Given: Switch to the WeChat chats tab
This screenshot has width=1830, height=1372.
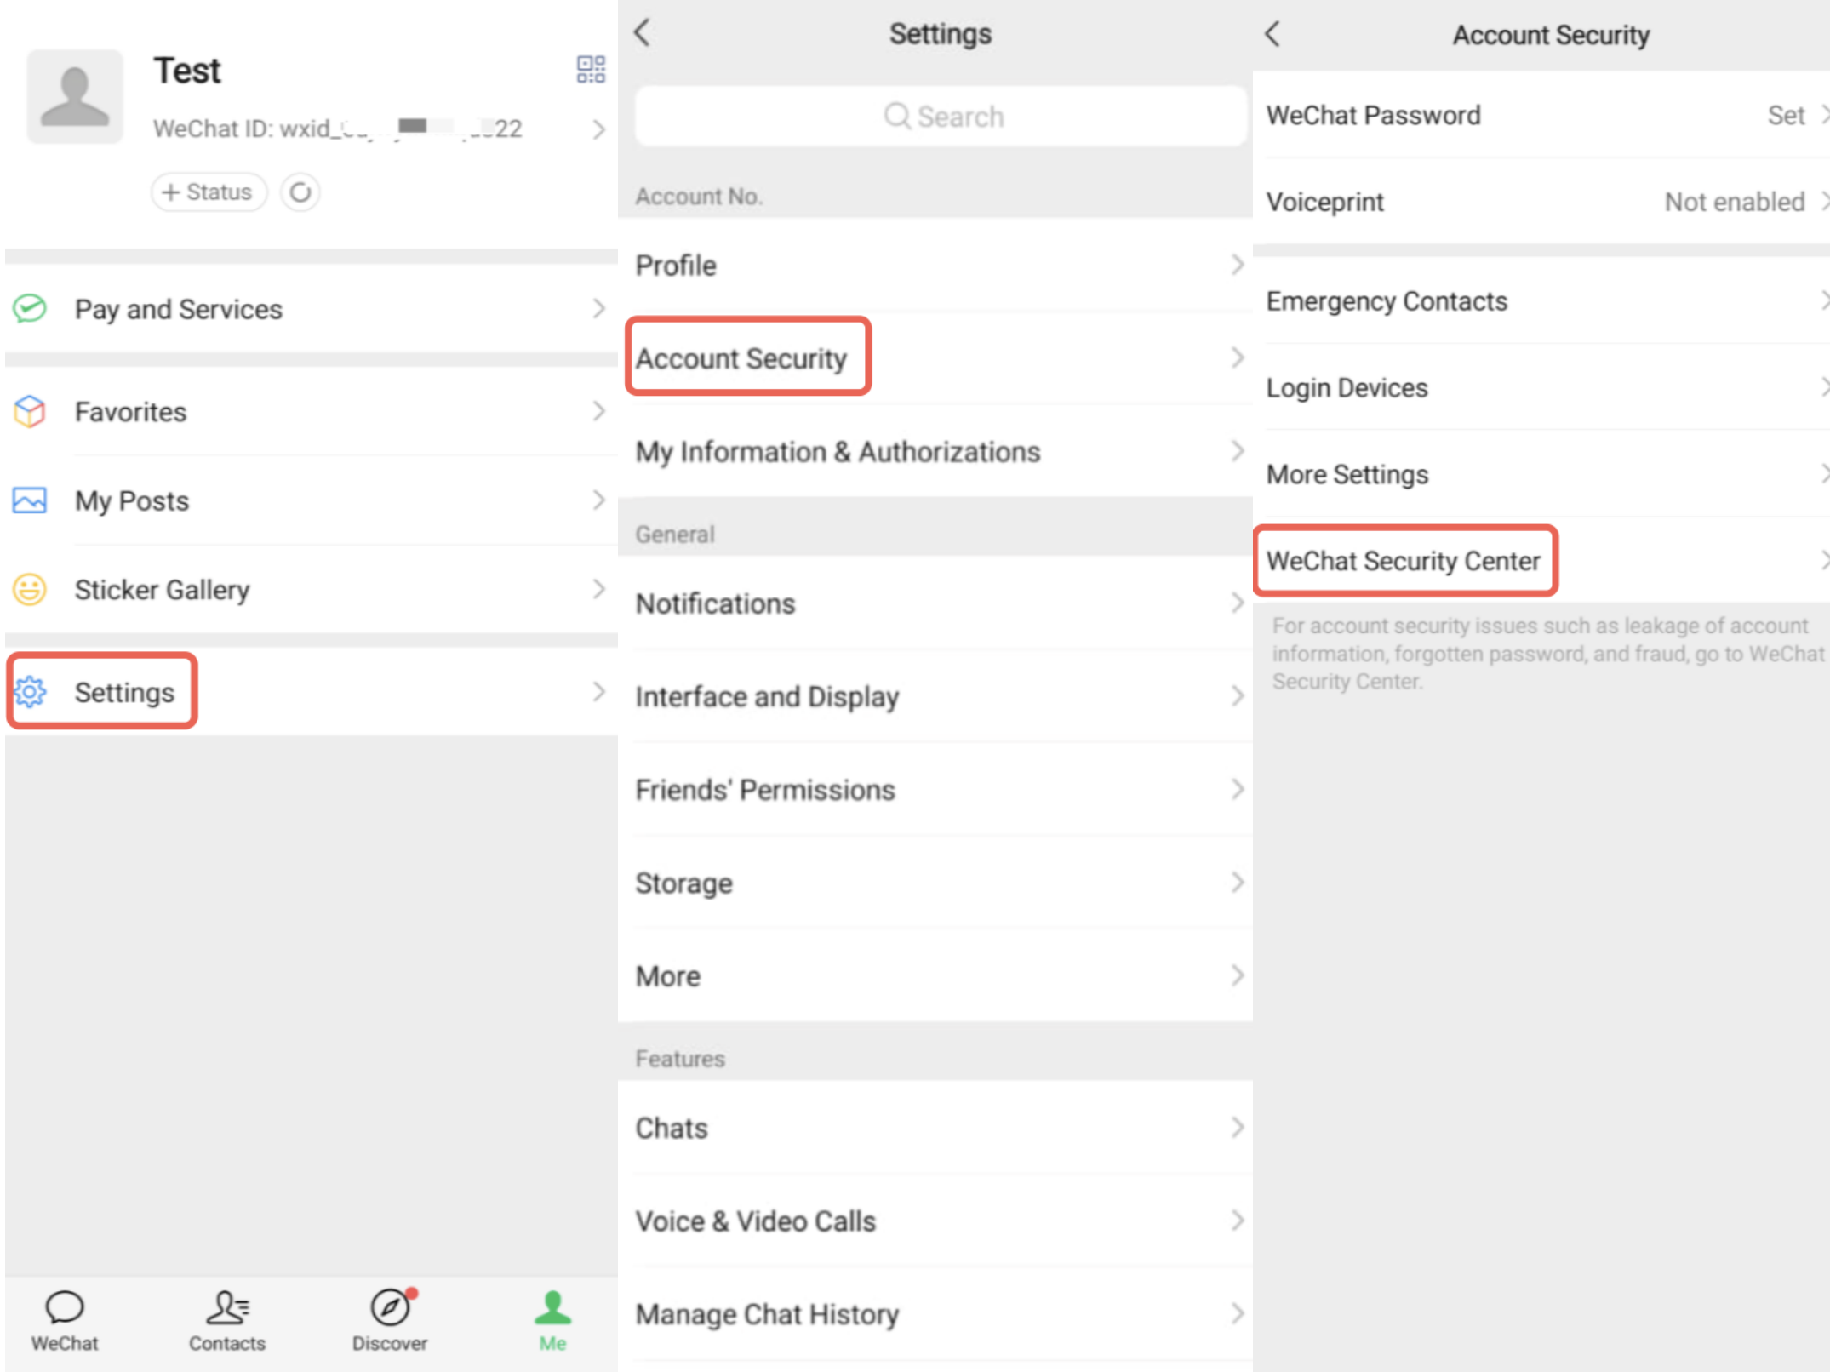Looking at the screenshot, I should coord(65,1322).
